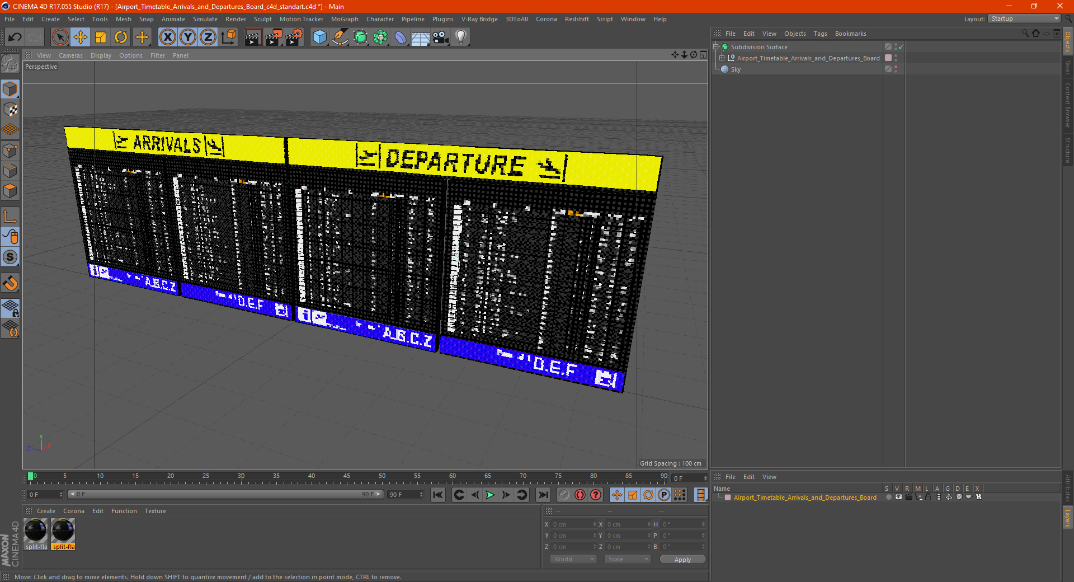Open the Scale mode dropdown

pyautogui.click(x=628, y=559)
